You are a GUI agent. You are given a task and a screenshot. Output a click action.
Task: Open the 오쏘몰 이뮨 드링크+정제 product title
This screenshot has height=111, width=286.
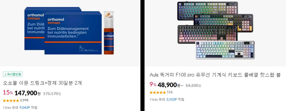tap(42, 83)
